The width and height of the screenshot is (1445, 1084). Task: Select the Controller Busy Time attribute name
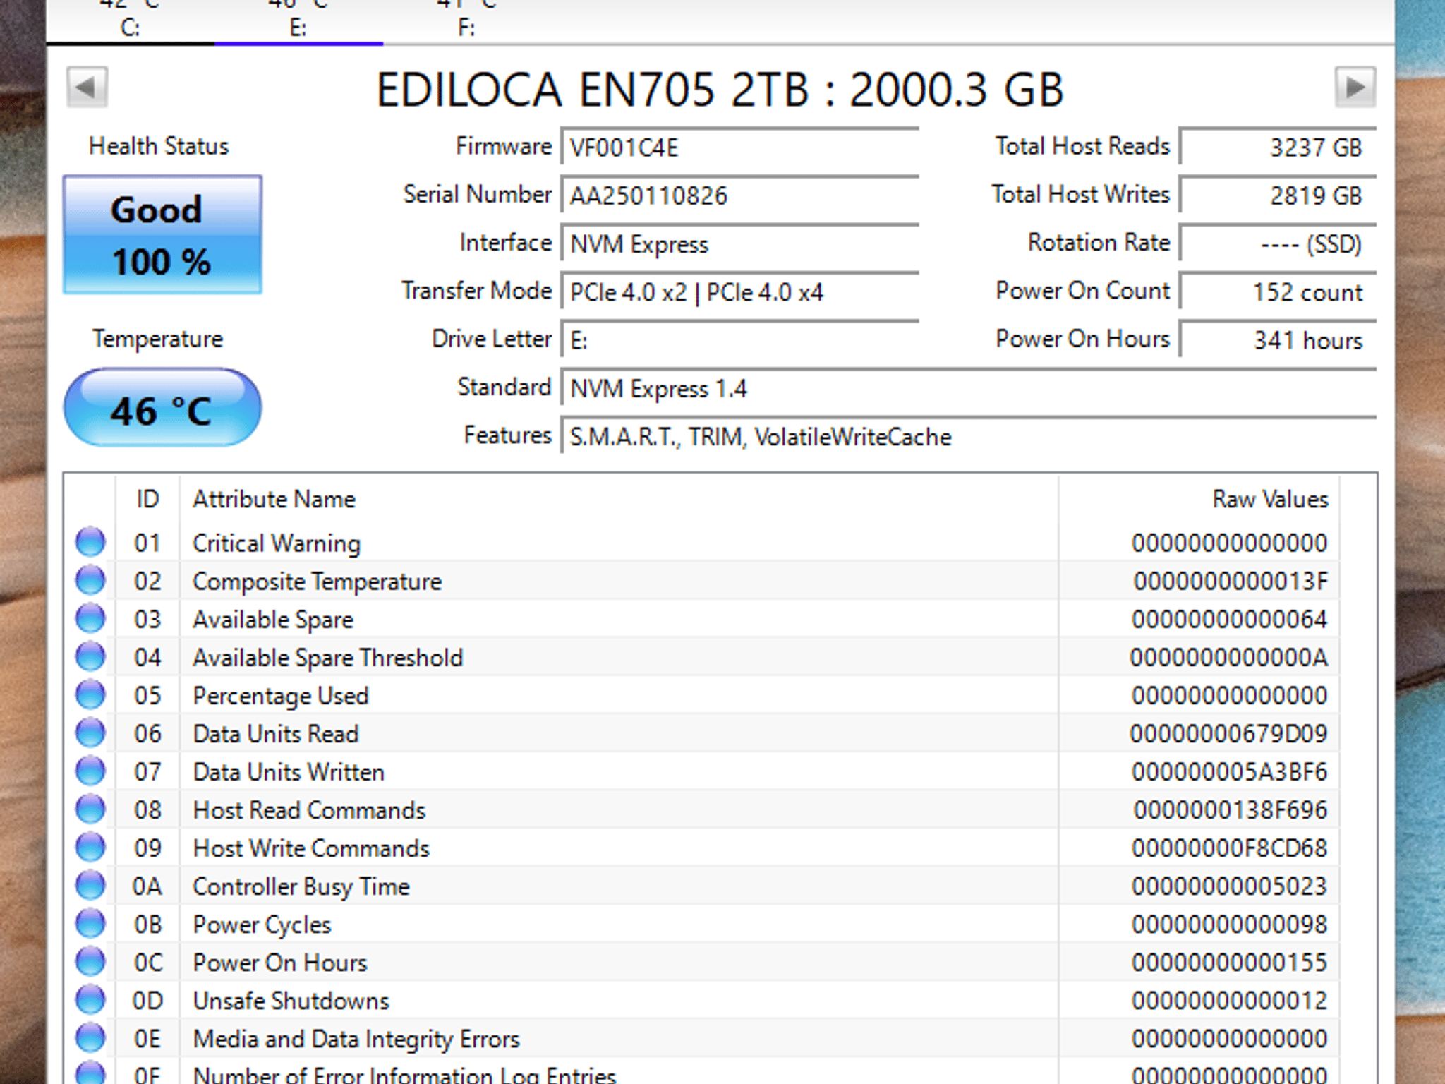[301, 886]
